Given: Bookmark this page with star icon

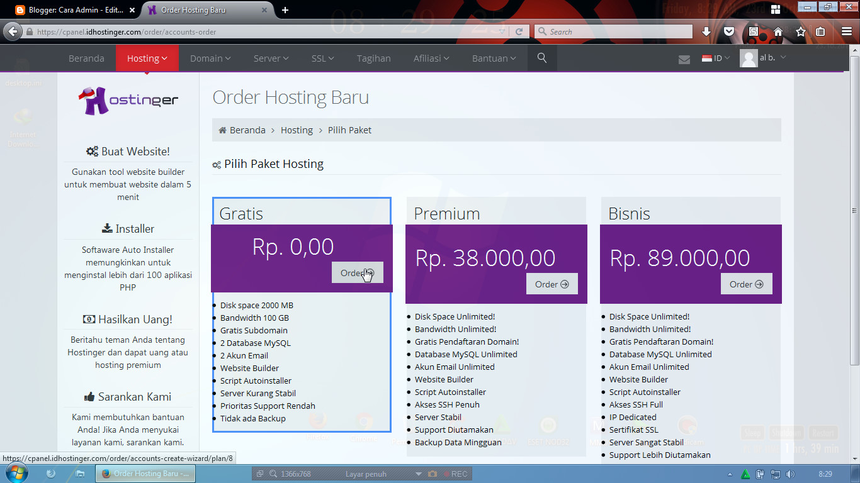Looking at the screenshot, I should [x=801, y=31].
